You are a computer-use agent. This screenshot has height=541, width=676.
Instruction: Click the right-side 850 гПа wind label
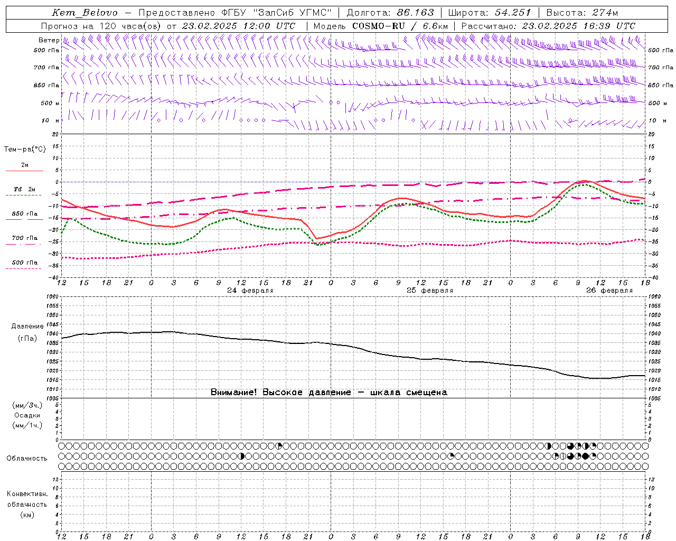pos(661,85)
